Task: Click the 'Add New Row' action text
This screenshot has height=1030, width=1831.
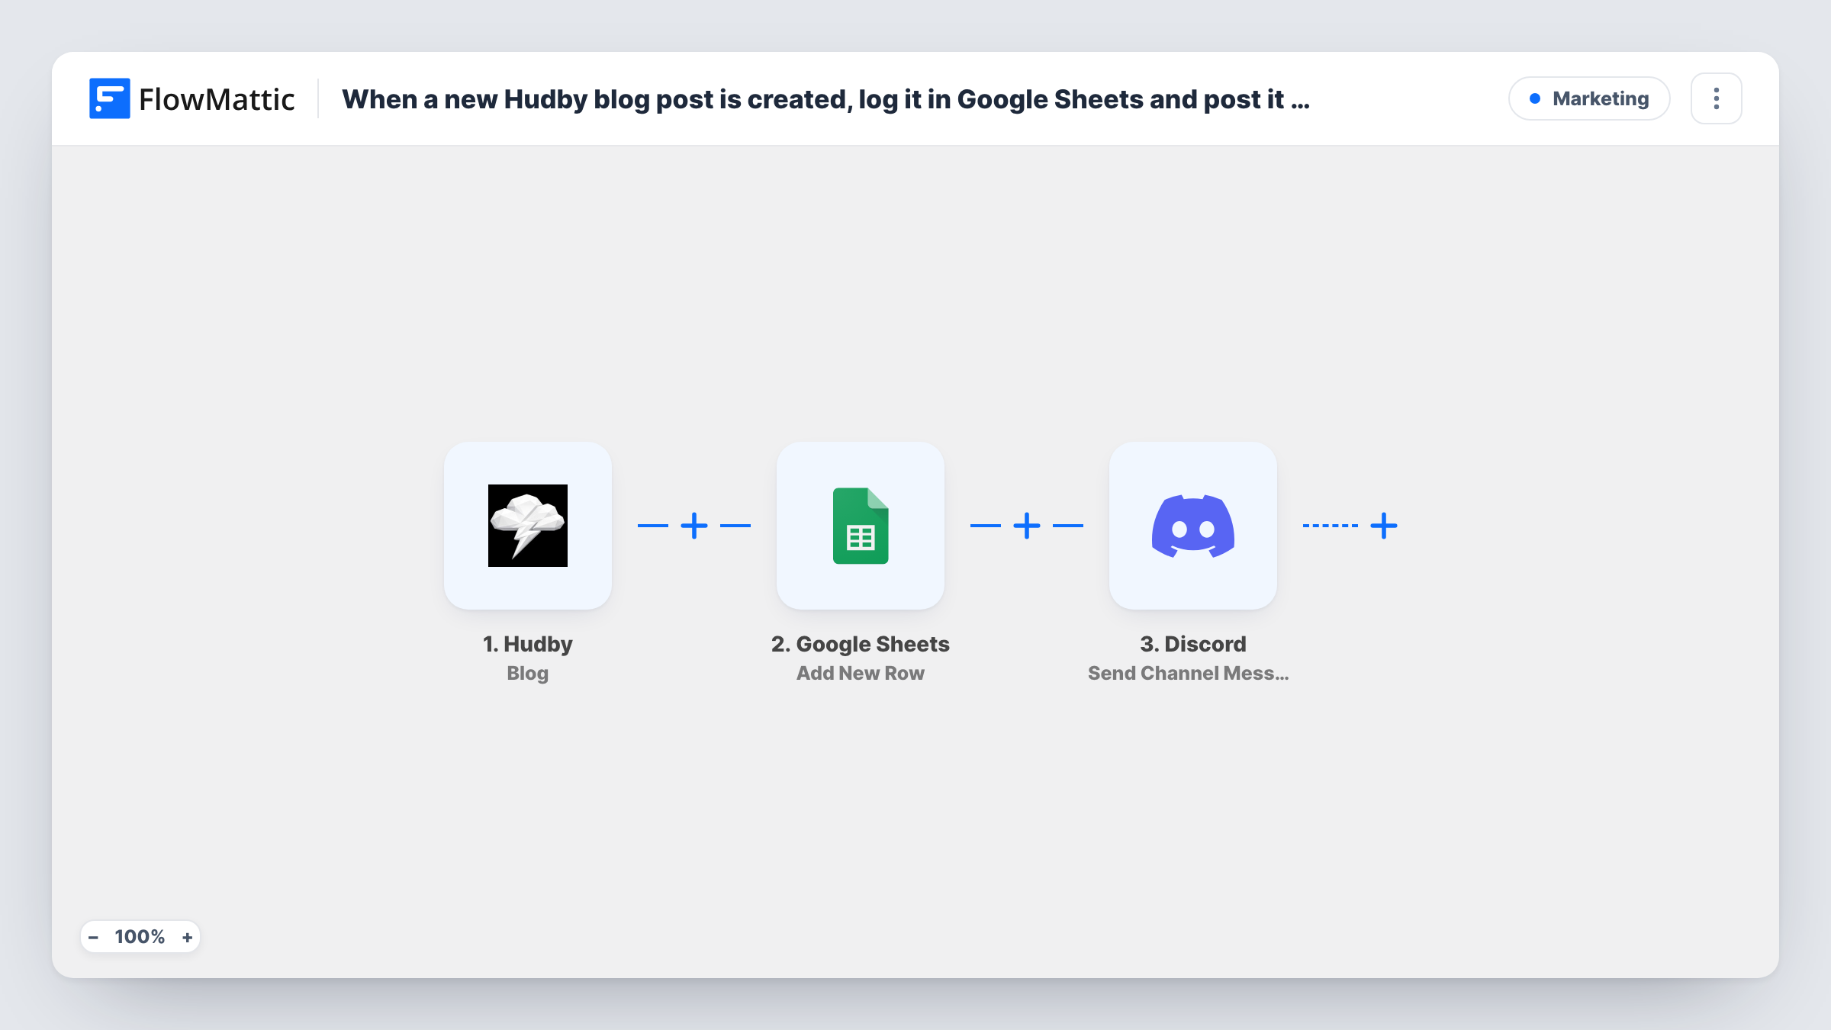Action: [860, 673]
